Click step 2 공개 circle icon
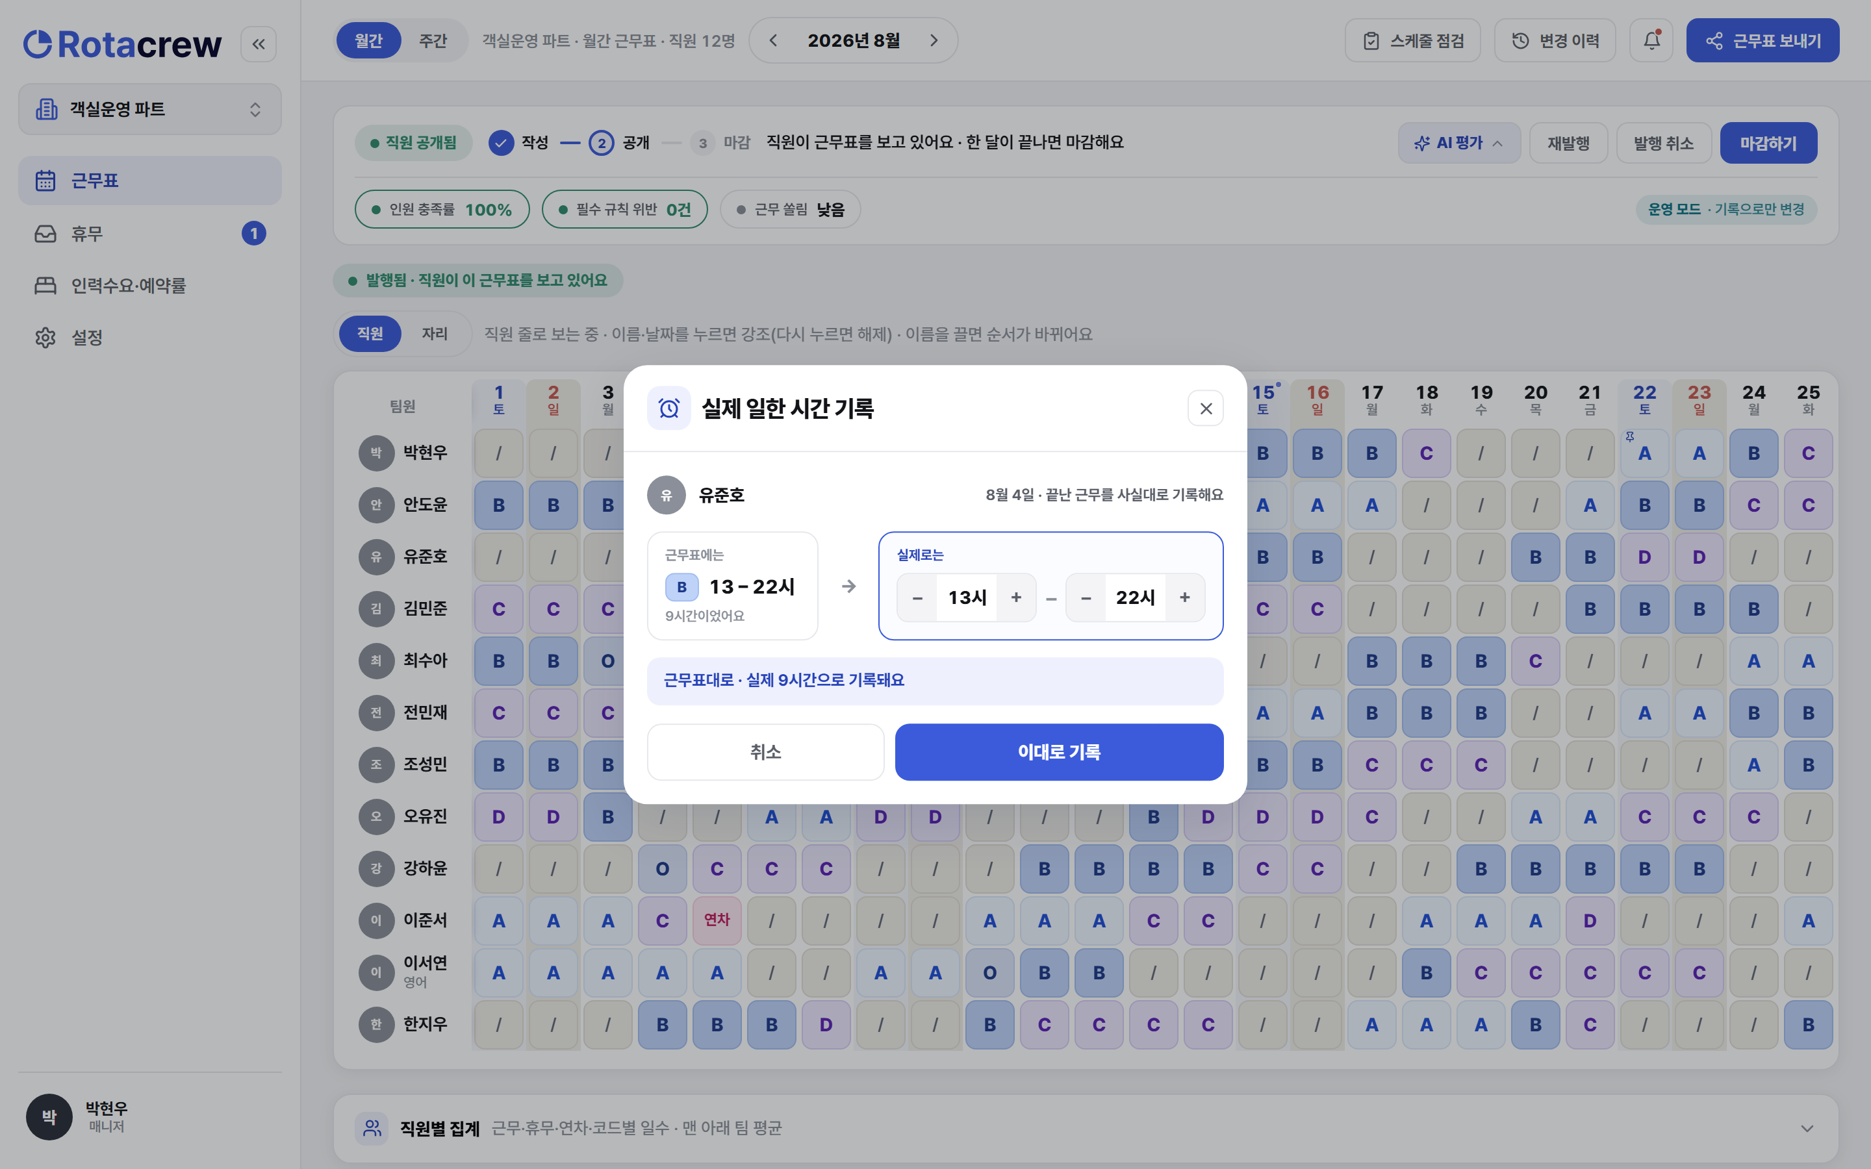1871x1169 pixels. coord(602,143)
